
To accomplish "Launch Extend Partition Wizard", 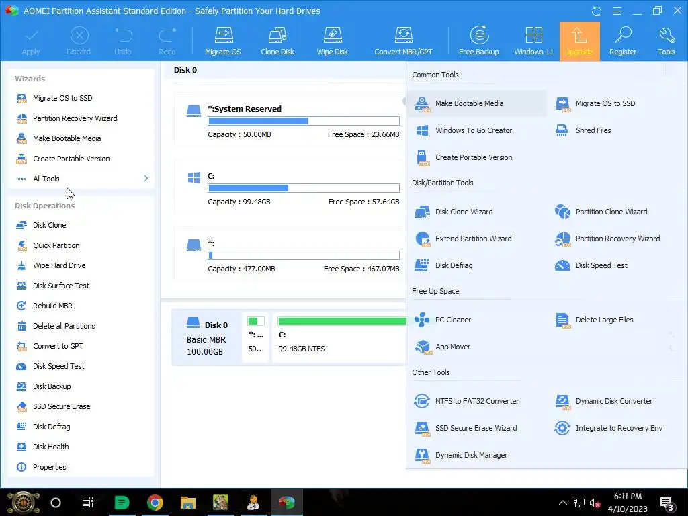I will 464,239.
